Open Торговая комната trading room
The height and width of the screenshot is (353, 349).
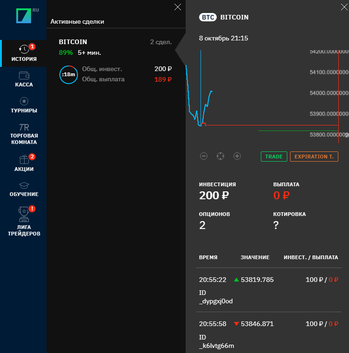click(x=24, y=134)
